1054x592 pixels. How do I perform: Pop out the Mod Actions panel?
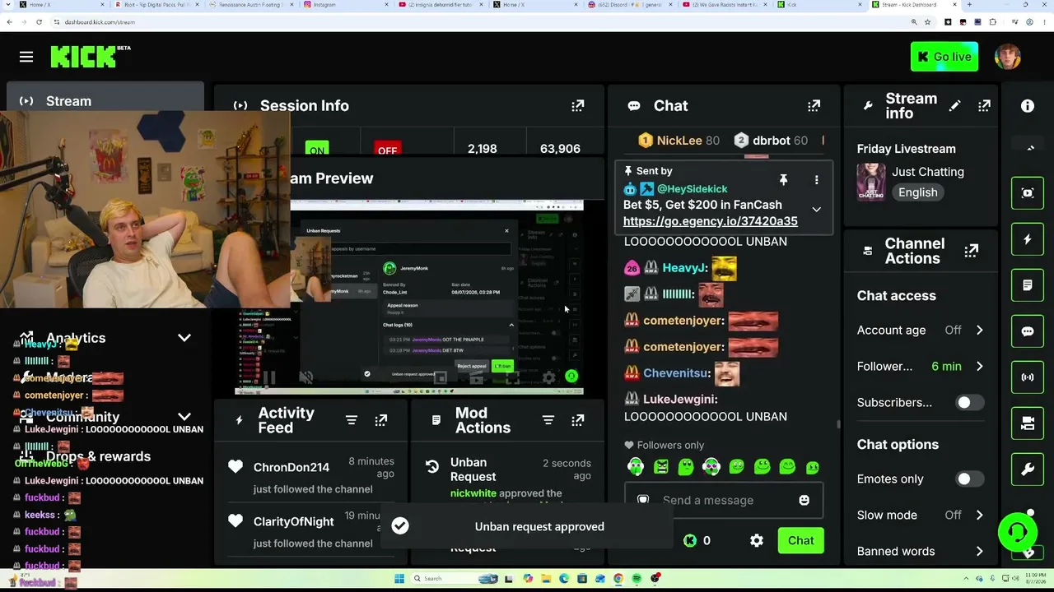coord(578,420)
